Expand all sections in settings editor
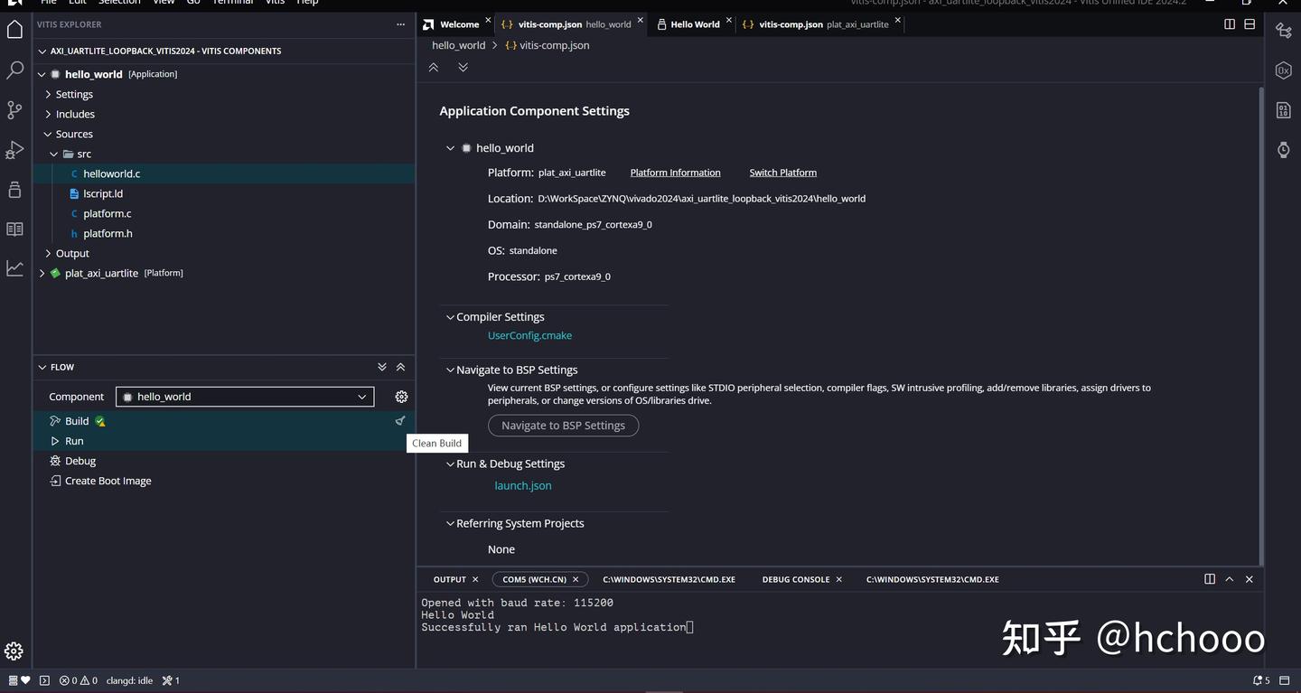The width and height of the screenshot is (1301, 693). click(463, 67)
